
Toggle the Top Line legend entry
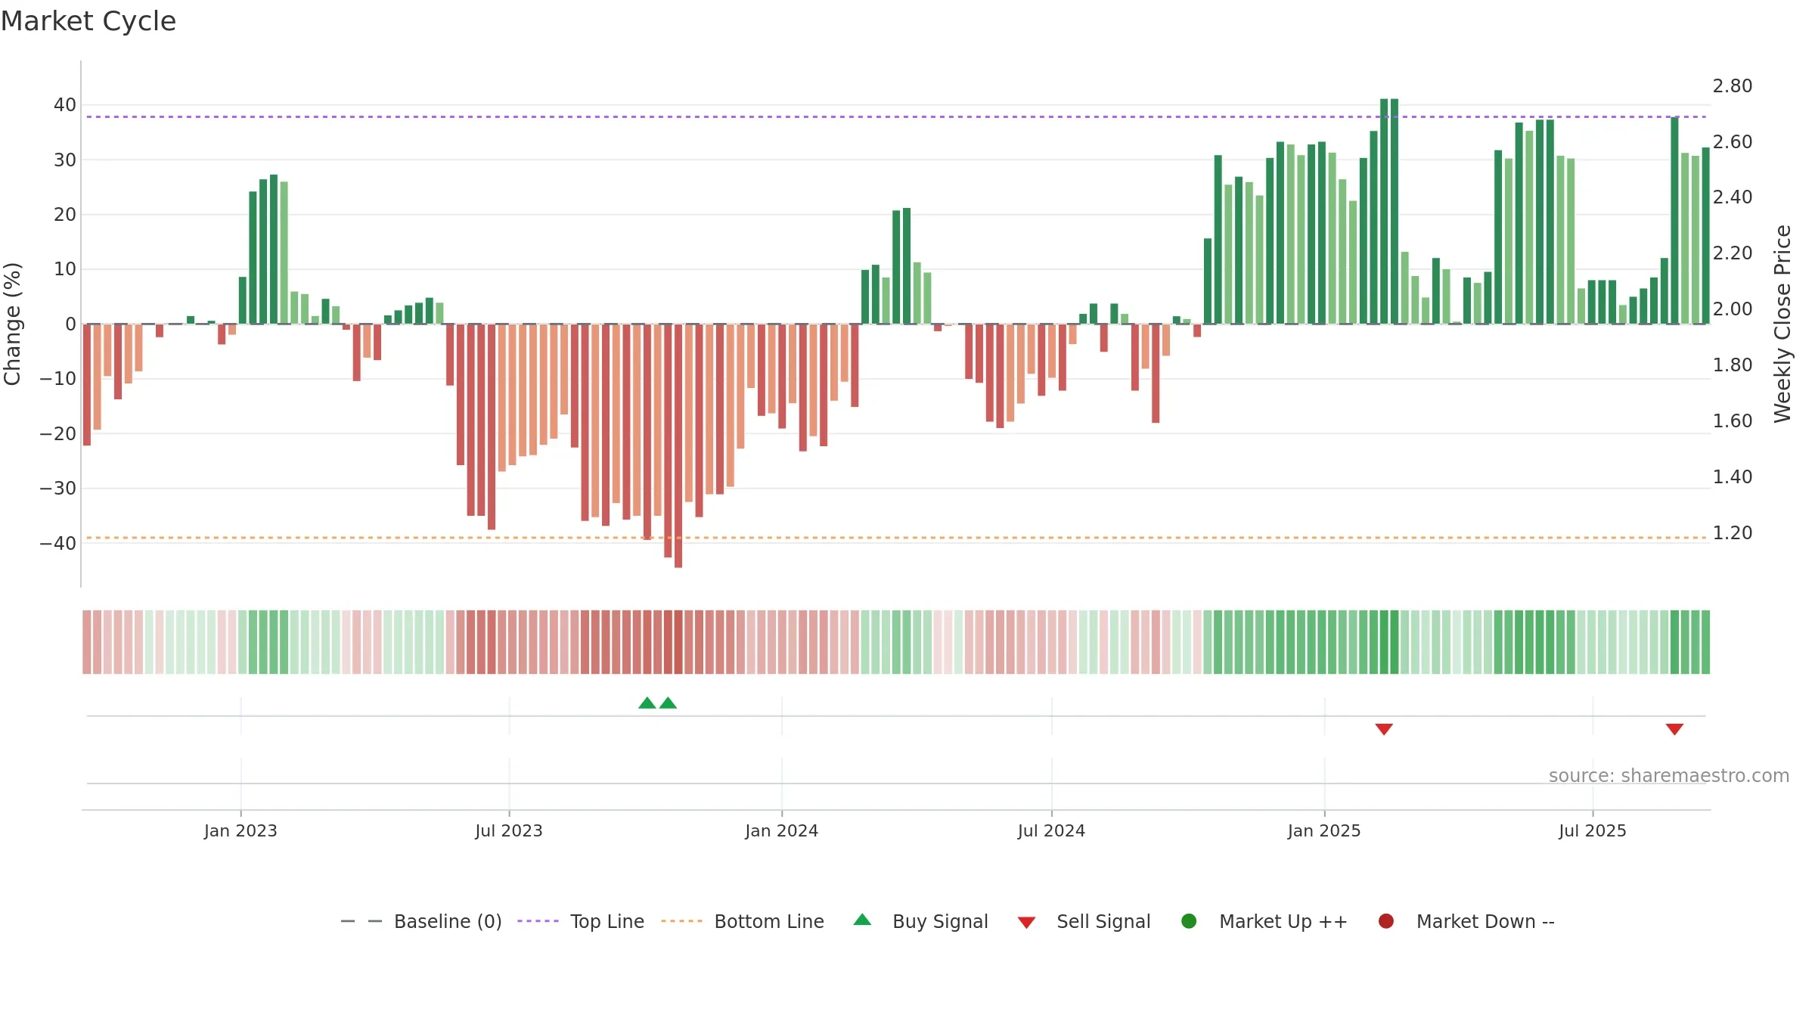581,921
